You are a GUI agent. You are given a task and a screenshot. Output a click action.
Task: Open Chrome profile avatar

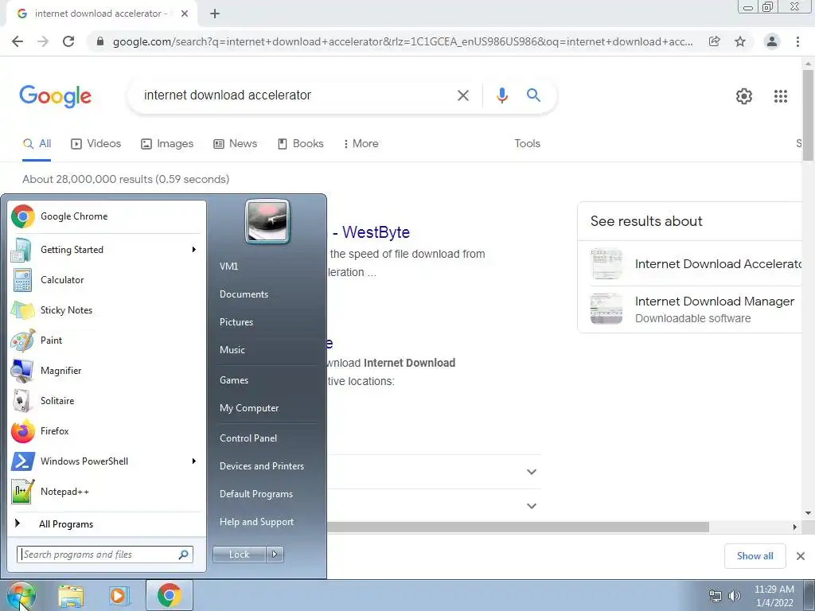[x=772, y=41]
